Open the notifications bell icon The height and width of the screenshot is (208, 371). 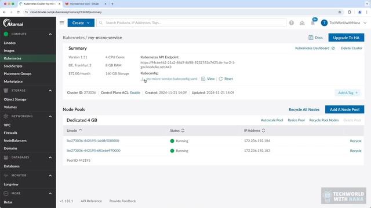click(313, 23)
